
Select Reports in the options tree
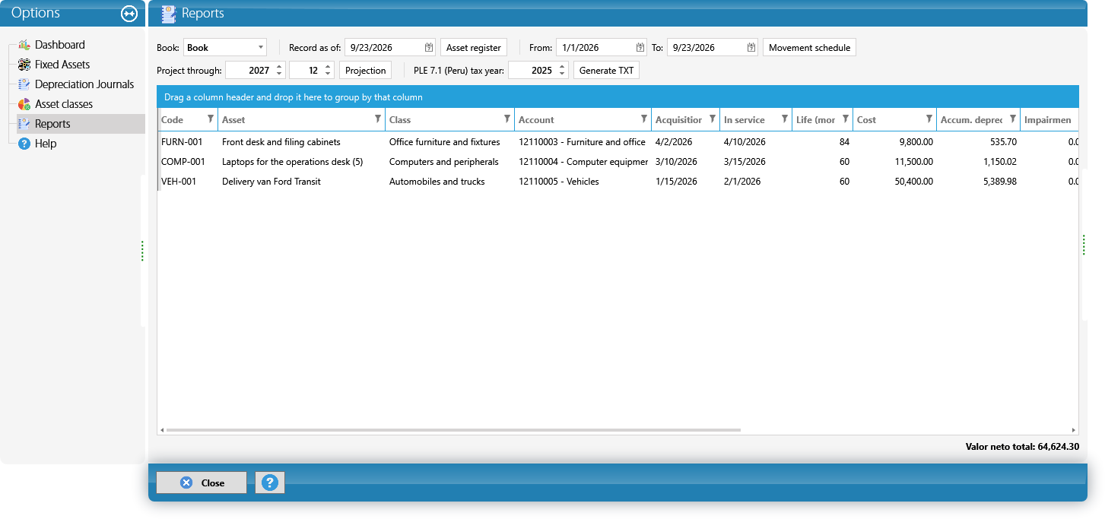click(52, 124)
